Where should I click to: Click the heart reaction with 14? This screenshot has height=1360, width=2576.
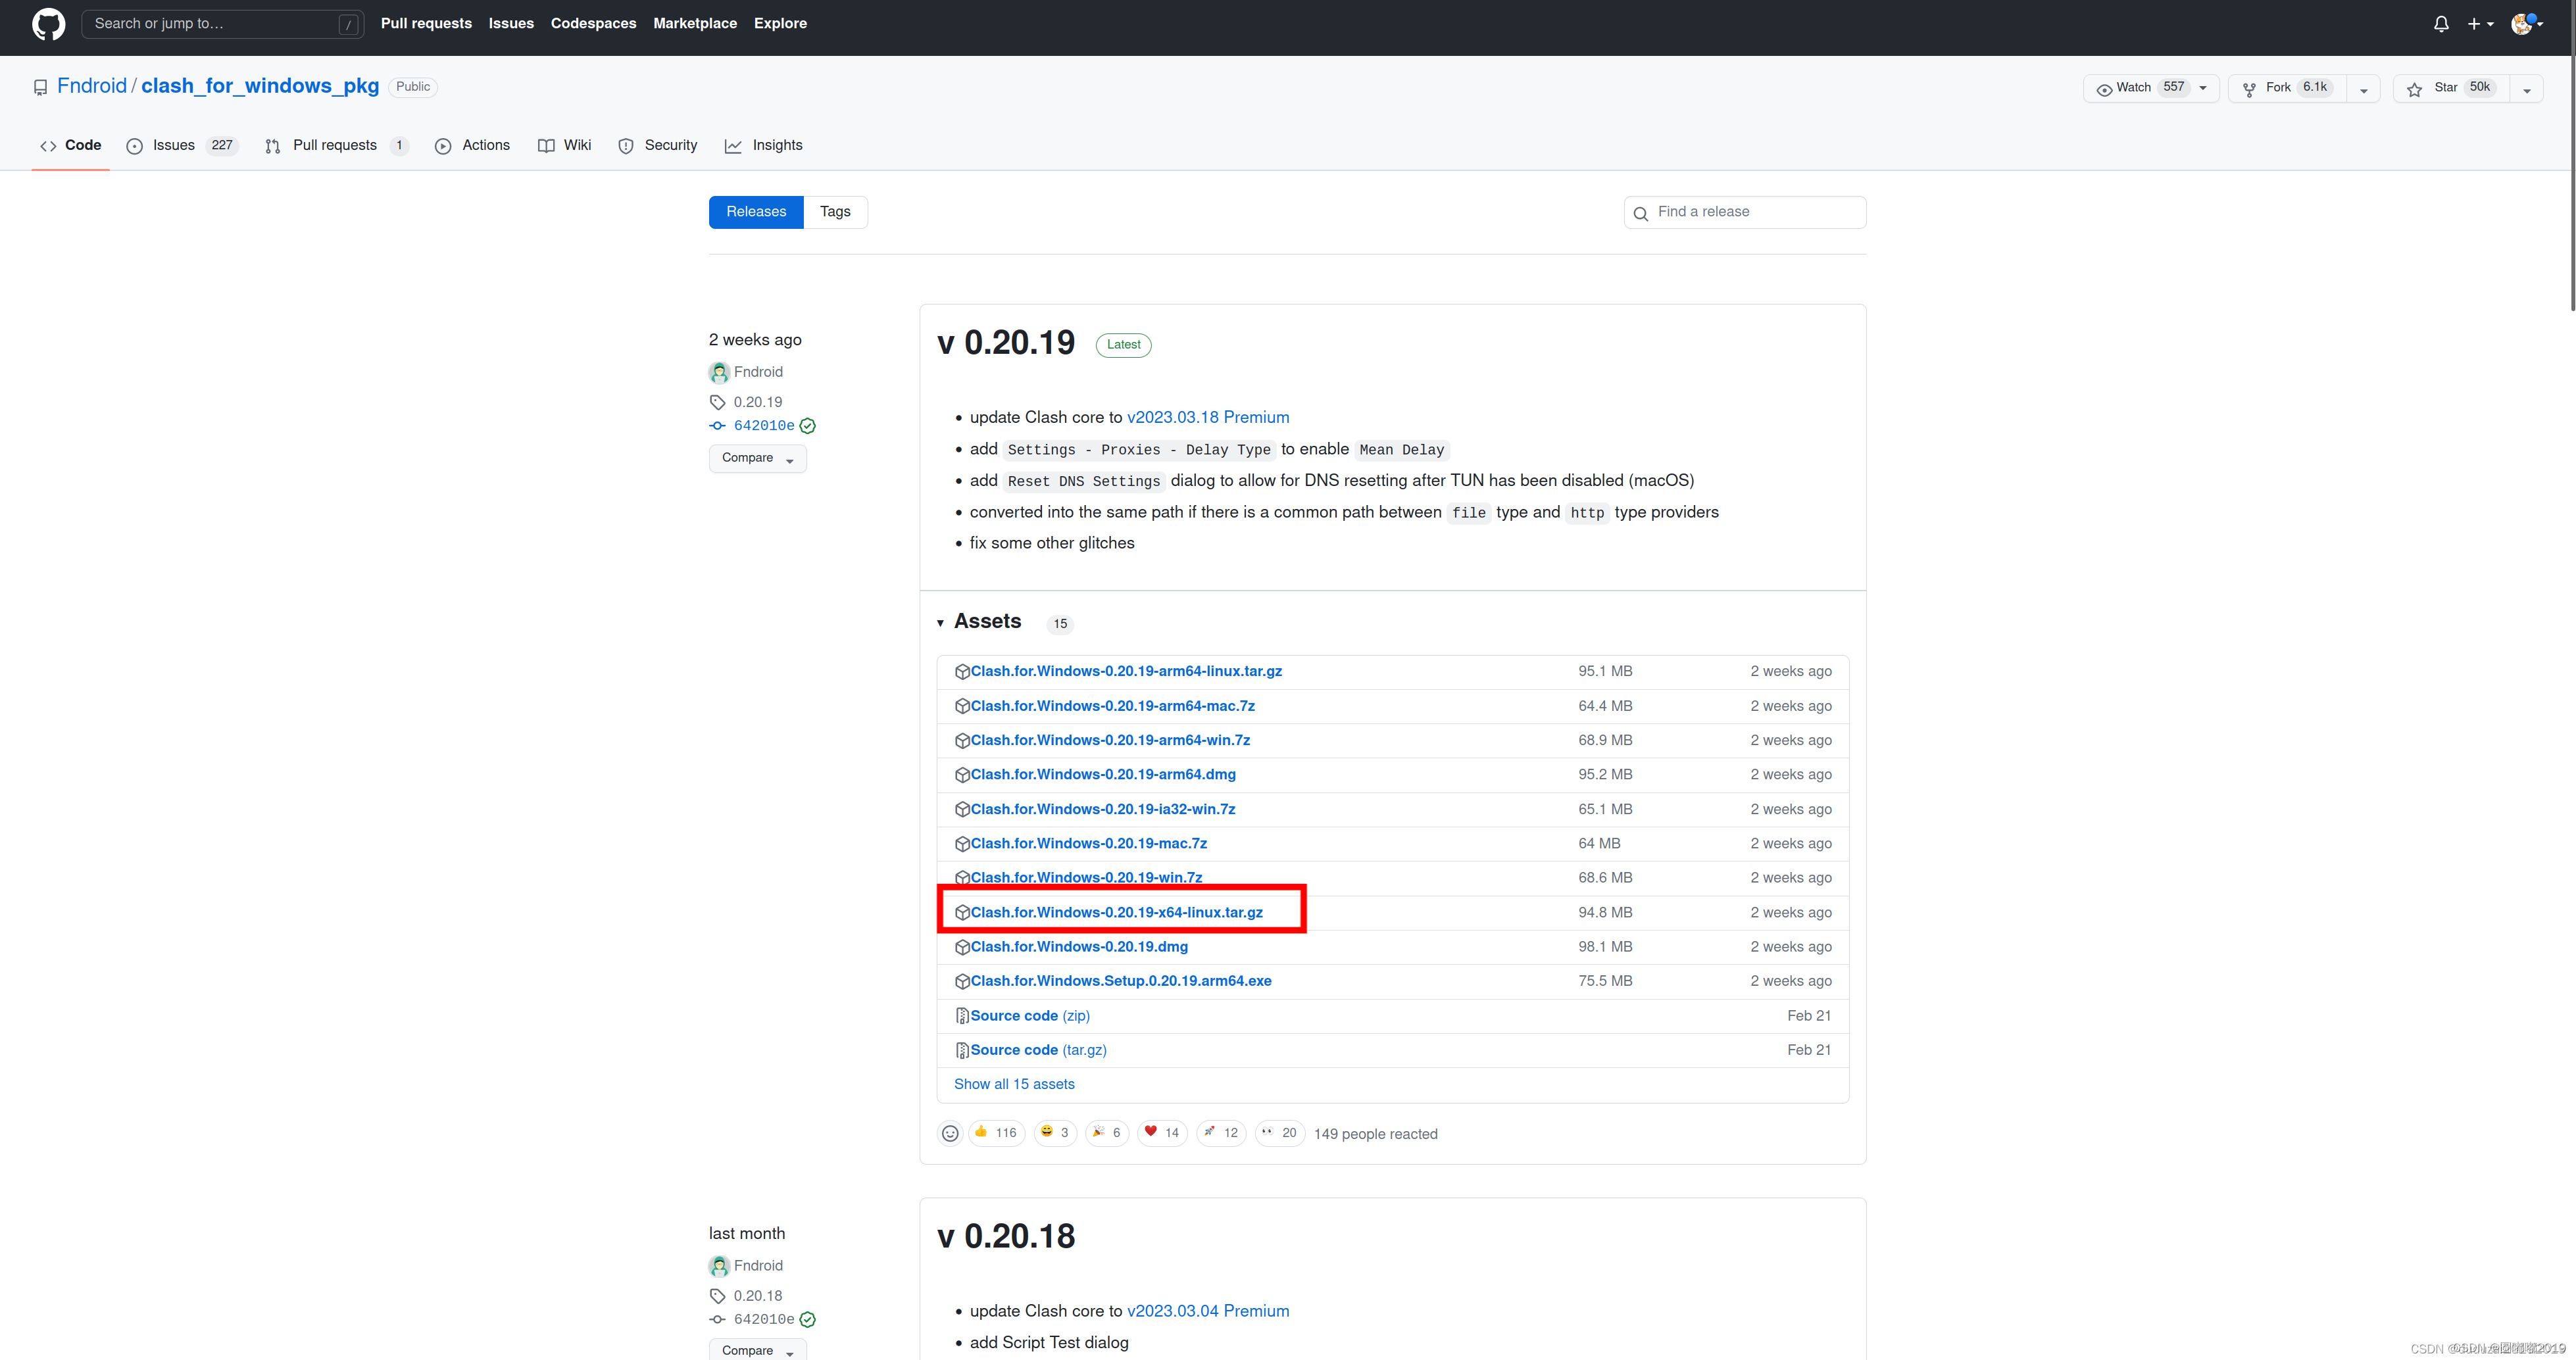point(1162,1133)
